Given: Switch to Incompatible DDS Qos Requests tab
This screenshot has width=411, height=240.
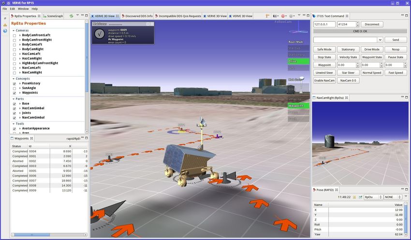Looking at the screenshot, I should point(178,16).
